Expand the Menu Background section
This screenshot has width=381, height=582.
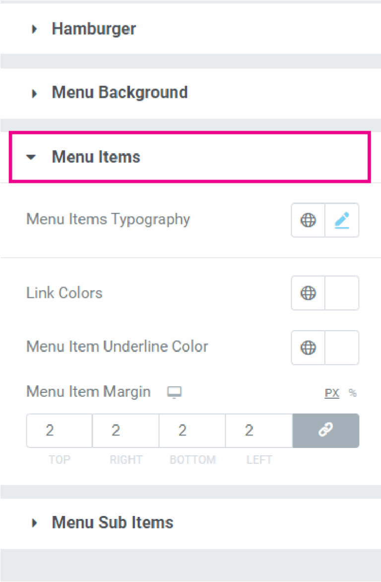click(x=120, y=92)
